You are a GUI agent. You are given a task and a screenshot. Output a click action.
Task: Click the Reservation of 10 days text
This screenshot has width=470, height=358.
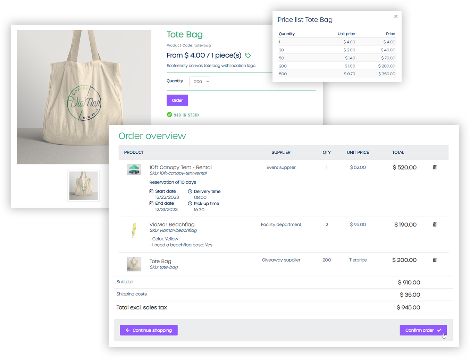[173, 182]
